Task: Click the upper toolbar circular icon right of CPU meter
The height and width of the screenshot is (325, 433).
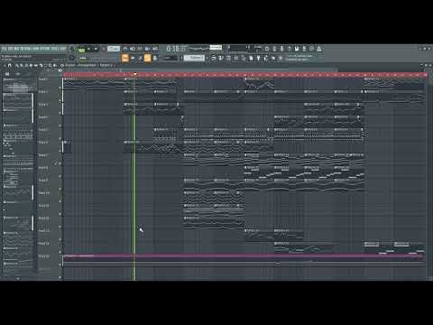Action: 267,48
